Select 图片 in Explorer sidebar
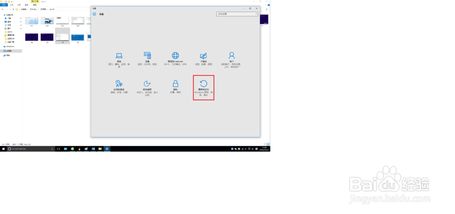Screen dimensions: 455x214 (x=8, y=29)
